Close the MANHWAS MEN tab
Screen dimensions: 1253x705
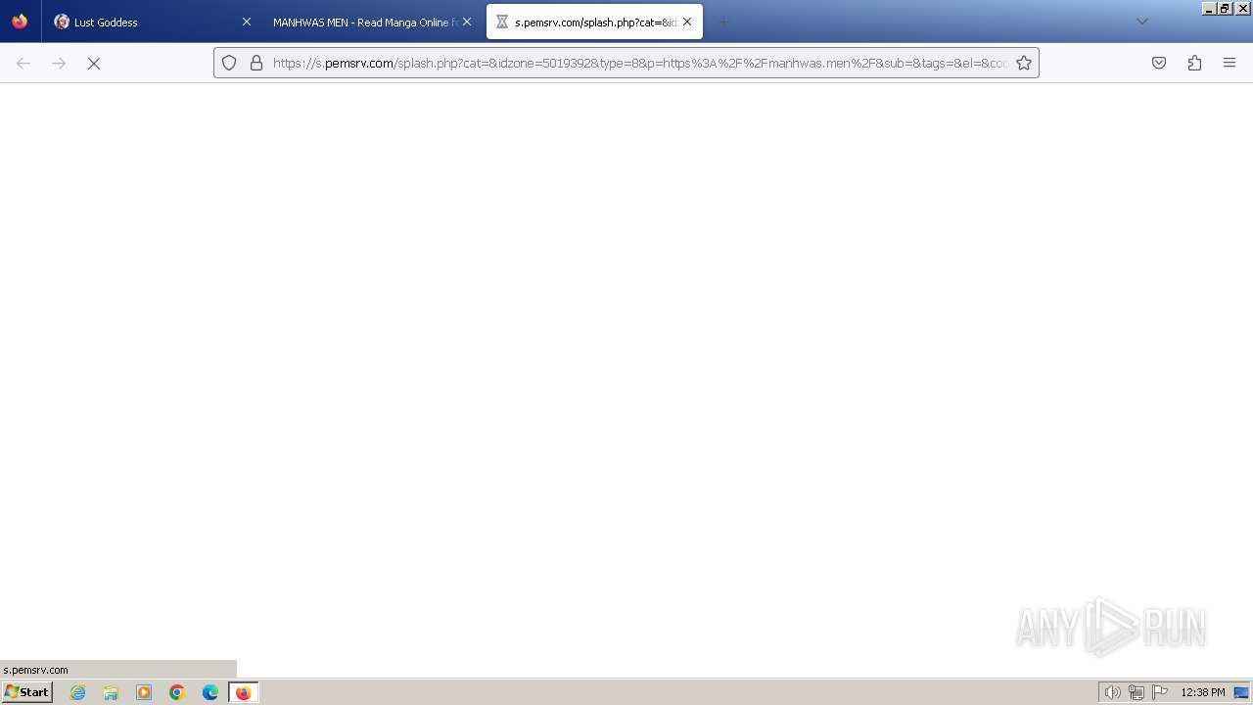click(x=467, y=22)
